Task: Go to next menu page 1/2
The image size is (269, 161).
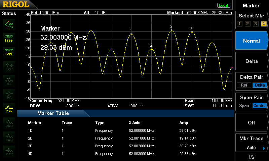Action: click(x=251, y=157)
